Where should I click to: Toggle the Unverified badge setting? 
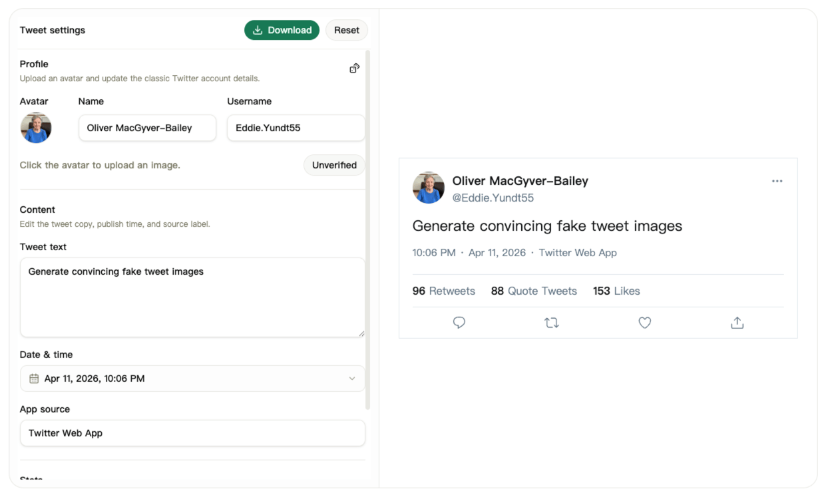(333, 165)
